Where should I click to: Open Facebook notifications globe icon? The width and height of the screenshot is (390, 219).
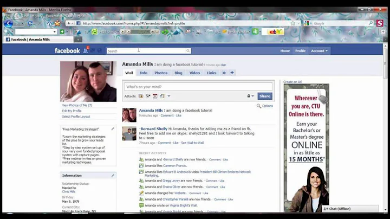pyautogui.click(x=100, y=50)
